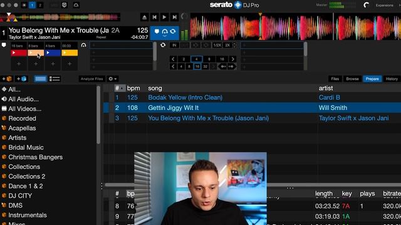Open the headphone cue icon in top bar

[76, 5]
